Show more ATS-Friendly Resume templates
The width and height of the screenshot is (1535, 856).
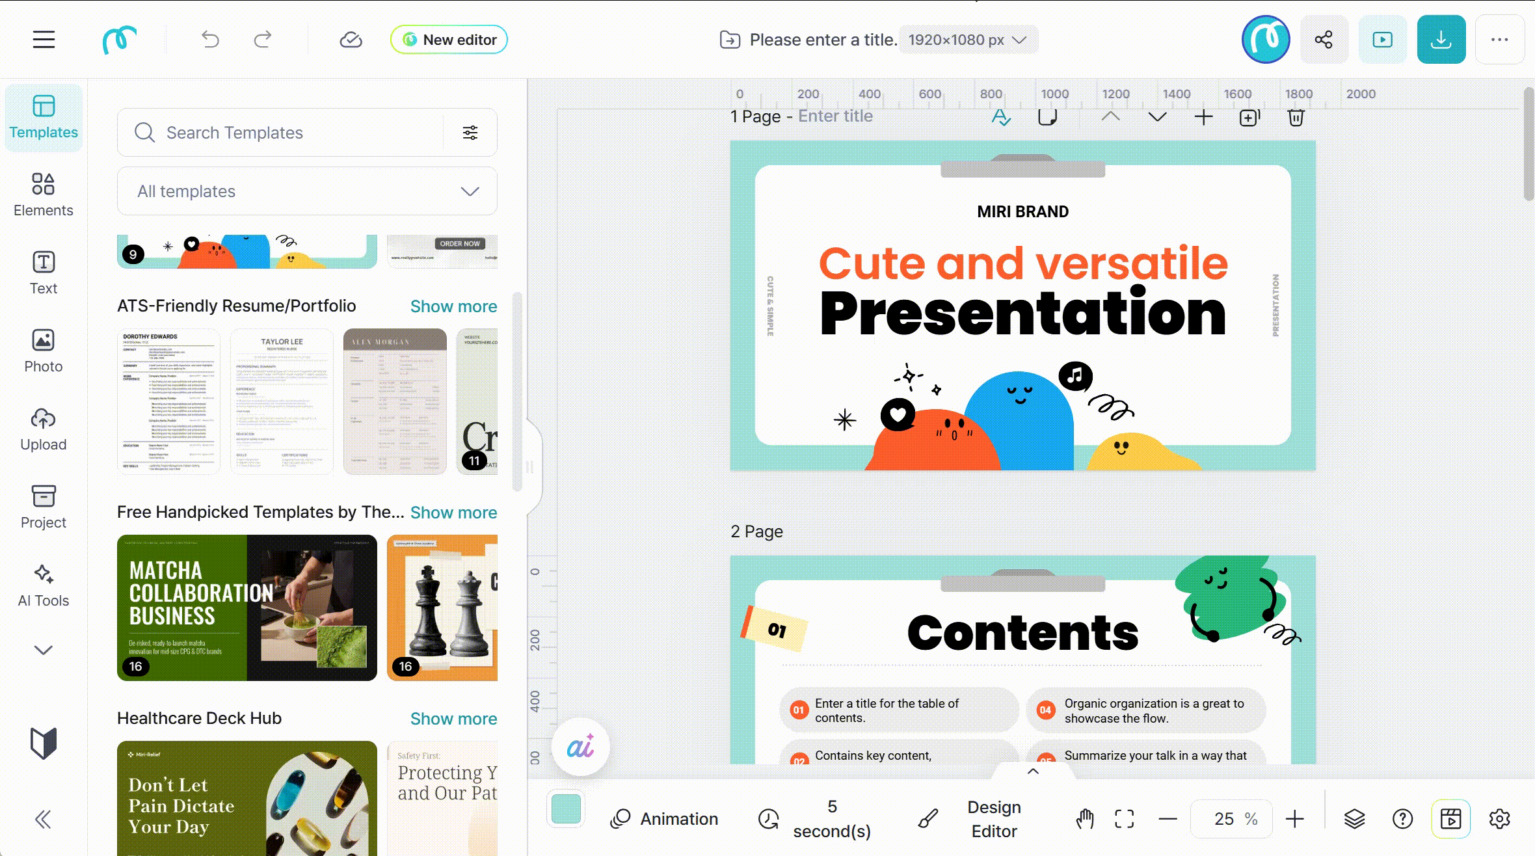click(x=453, y=306)
